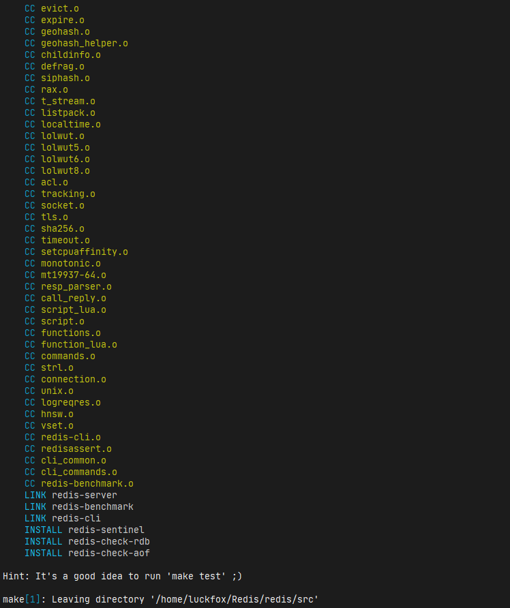Click 'geohash_helper.o' text
This screenshot has width=510, height=608.
coord(84,44)
